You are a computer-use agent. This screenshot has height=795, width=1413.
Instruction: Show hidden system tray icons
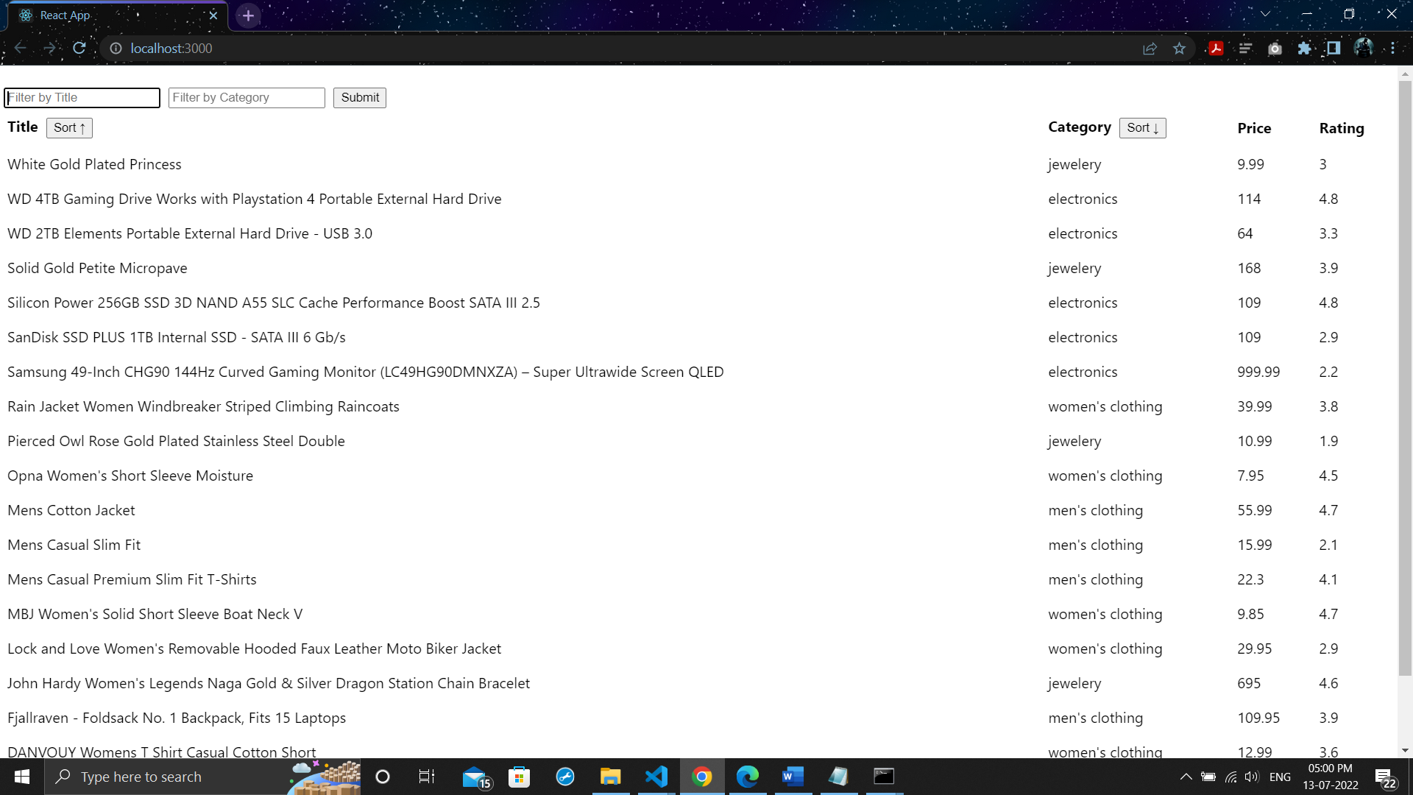click(x=1186, y=777)
